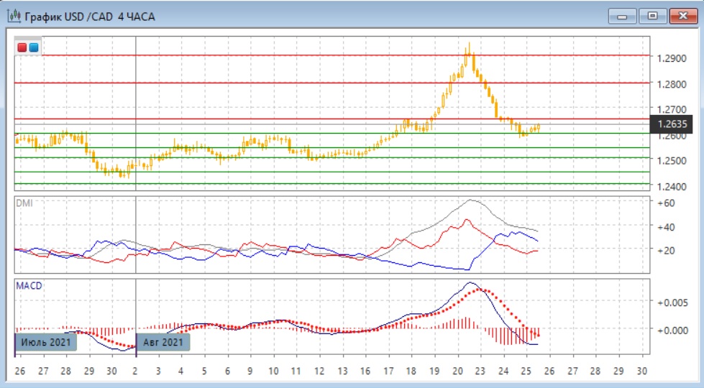Screen dimensions: 704x388
Task: Close the USD/CAD chart window
Action: click(x=683, y=15)
